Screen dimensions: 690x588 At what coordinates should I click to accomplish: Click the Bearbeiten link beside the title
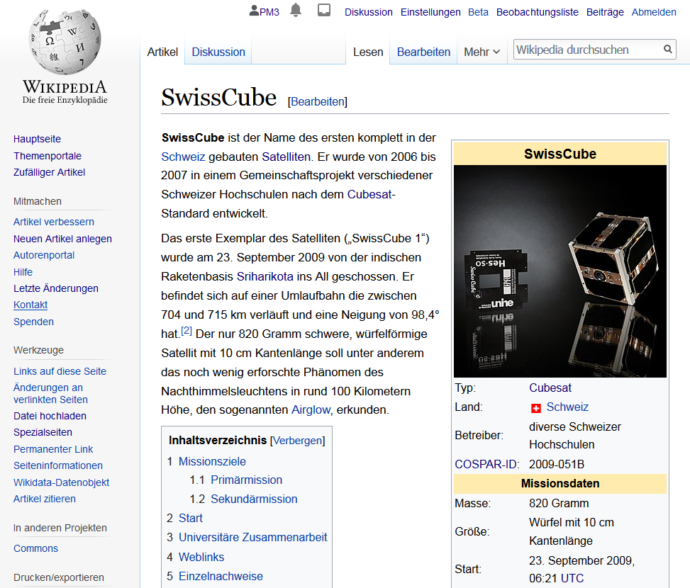tap(317, 101)
